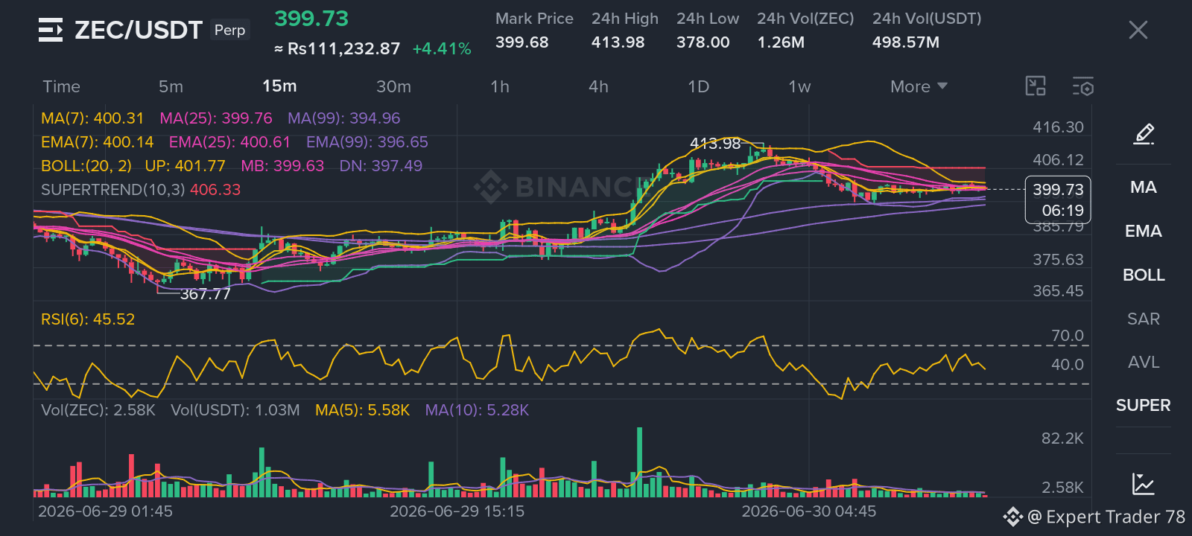This screenshot has height=536, width=1192.
Task: Select the 1D interval
Action: click(698, 87)
